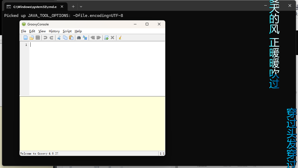Click the JAVA_TOOL_OPTIONS output line in terminal
Screen dimensions: 298x168
click(64, 16)
